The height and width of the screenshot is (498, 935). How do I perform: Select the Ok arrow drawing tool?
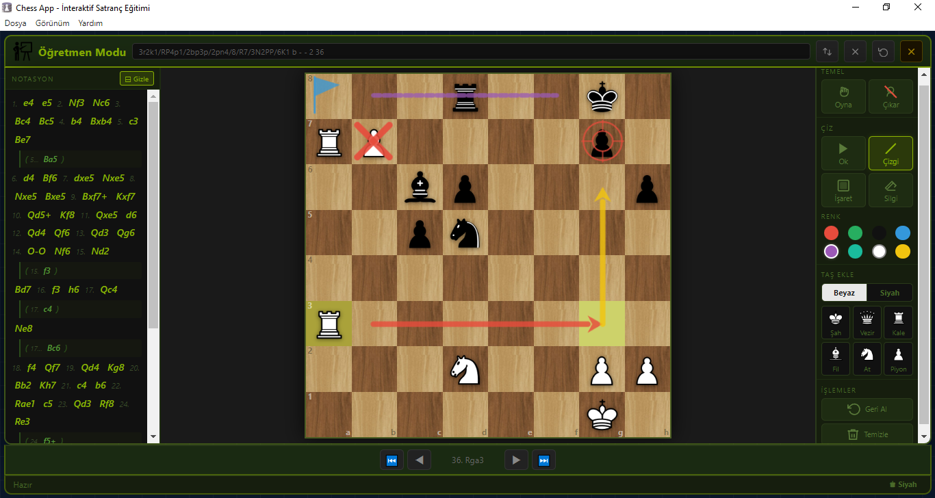tap(843, 153)
